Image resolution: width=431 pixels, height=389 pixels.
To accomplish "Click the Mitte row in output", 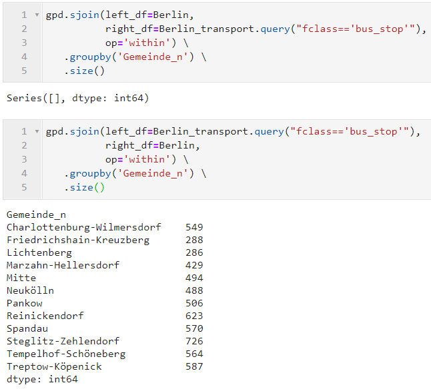I will 21,278.
